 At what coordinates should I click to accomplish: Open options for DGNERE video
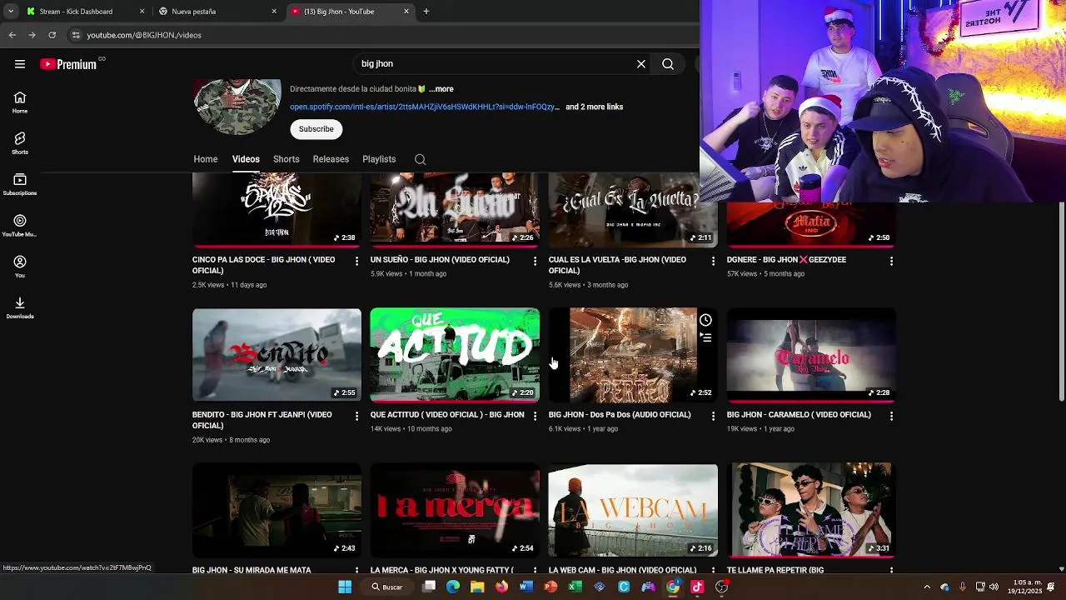coord(891,261)
